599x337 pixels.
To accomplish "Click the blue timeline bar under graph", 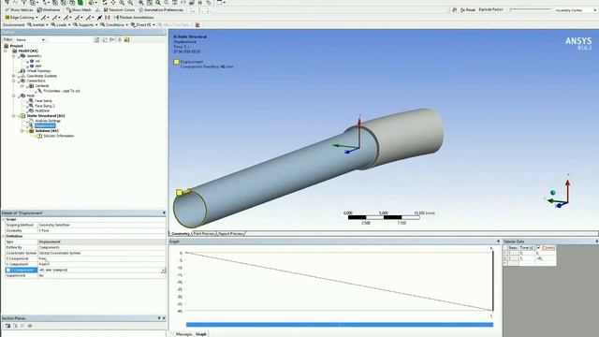I will [x=339, y=325].
